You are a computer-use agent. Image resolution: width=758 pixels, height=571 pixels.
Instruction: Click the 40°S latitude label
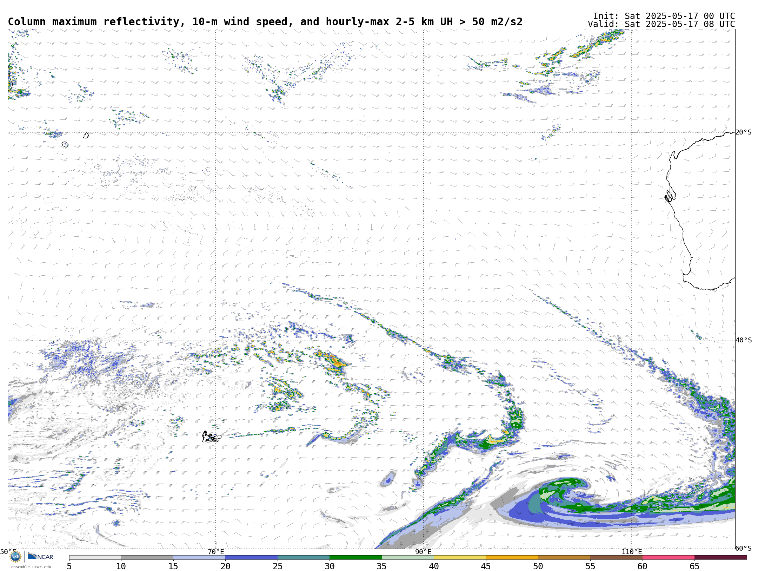[744, 340]
